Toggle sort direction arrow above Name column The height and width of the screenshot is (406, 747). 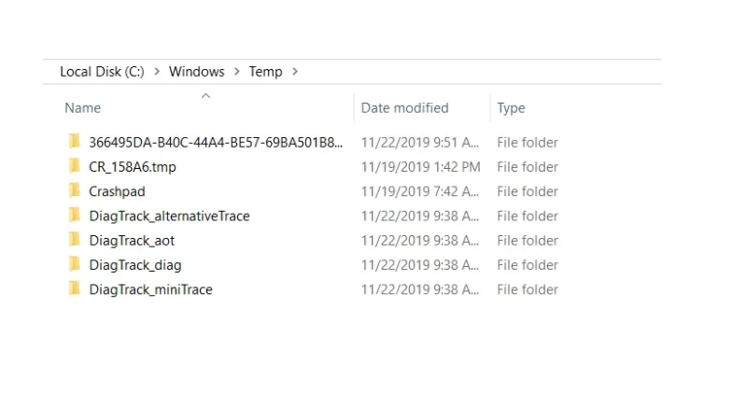tap(205, 96)
